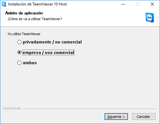160x124 pixels.
Task: Click the "Ámbito de aplicación" heading
Action: (x=24, y=13)
